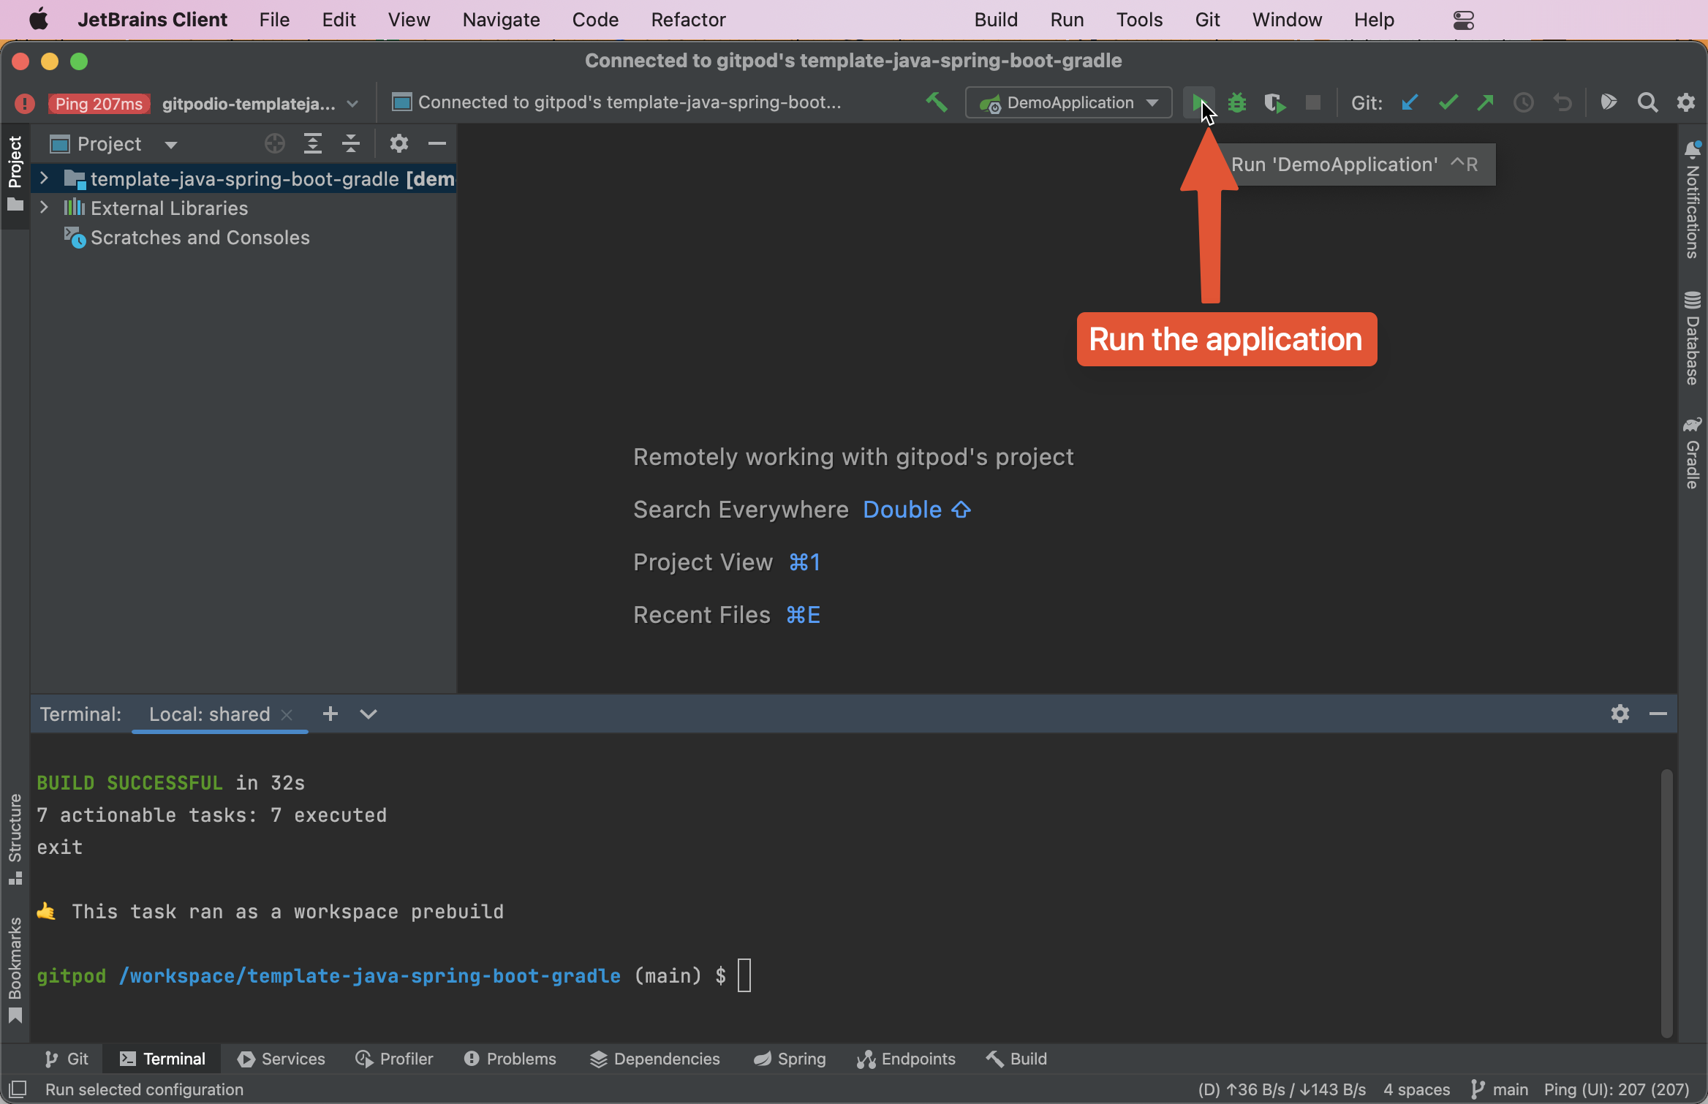Open DemoApplication run configuration dropdown
This screenshot has height=1104, width=1708.
coord(1069,102)
